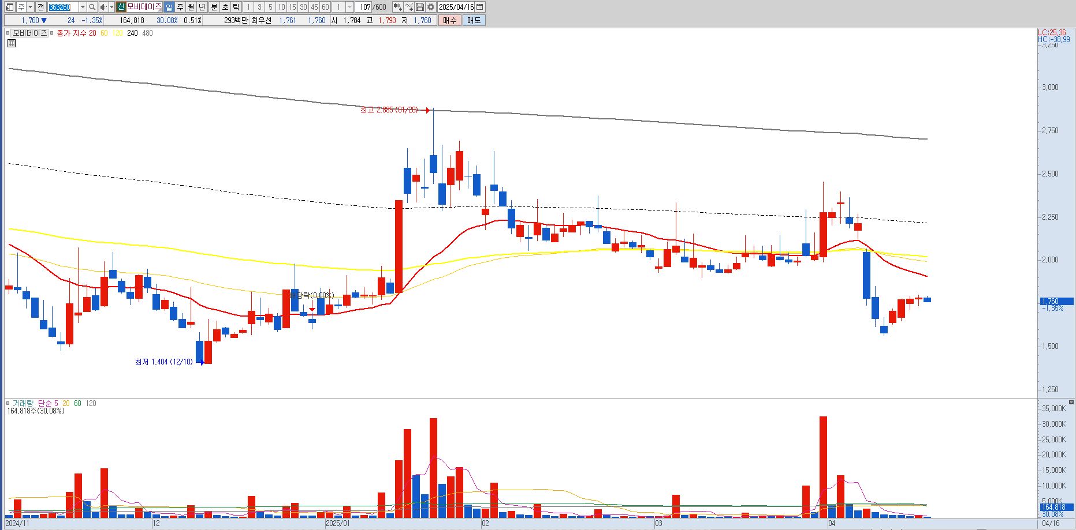Image resolution: width=1076 pixels, height=530 pixels.
Task: Click the window layout icon at top-left
Action: tap(9, 7)
